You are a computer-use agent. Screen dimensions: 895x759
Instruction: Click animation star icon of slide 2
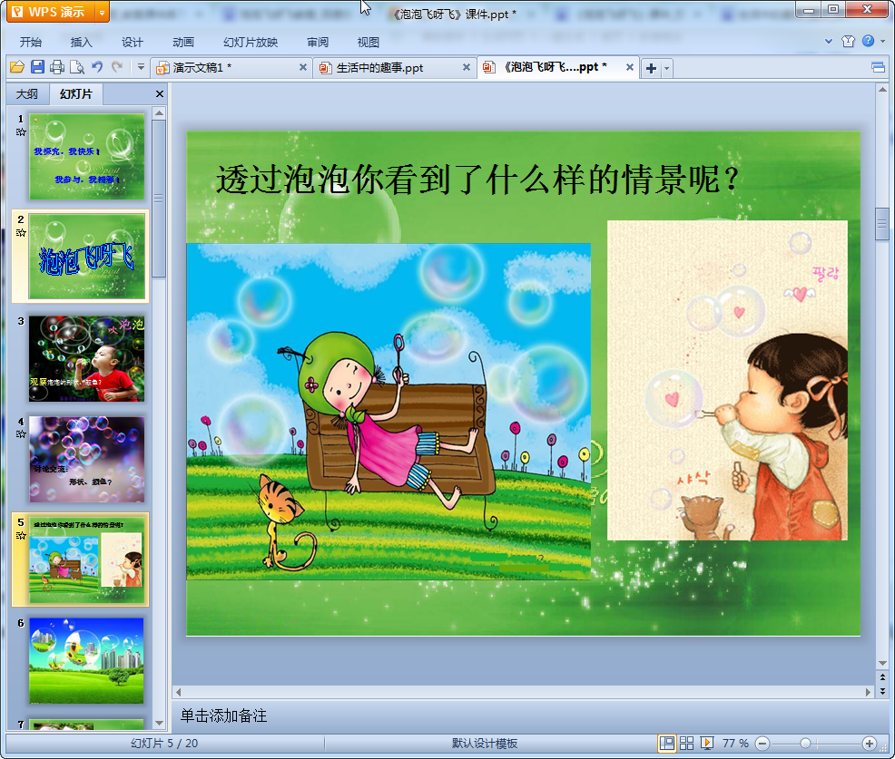click(21, 233)
